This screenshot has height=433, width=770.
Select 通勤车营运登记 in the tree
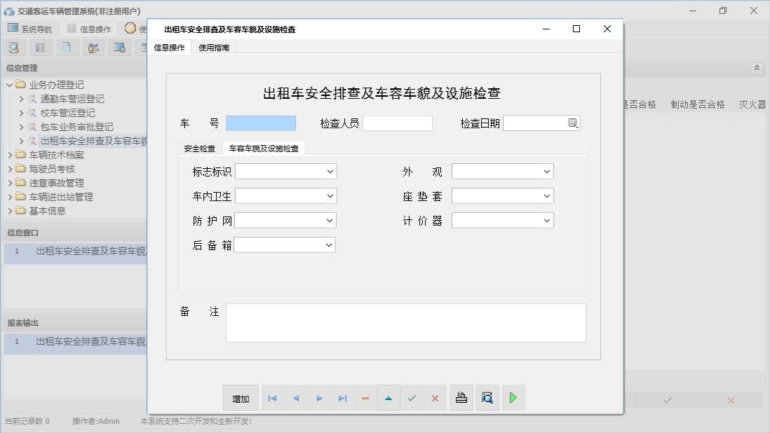pos(72,99)
